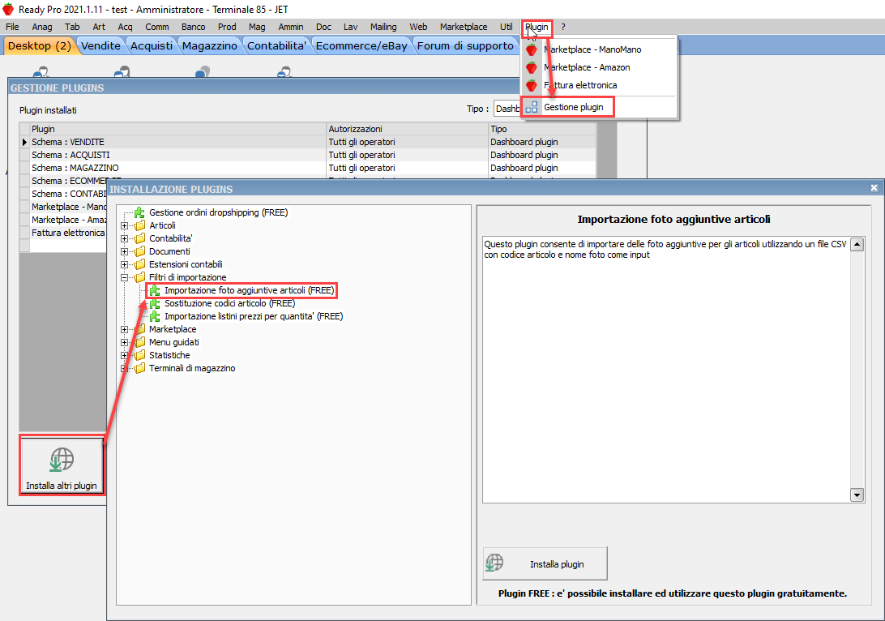Click the Installa plugin button

tap(545, 563)
